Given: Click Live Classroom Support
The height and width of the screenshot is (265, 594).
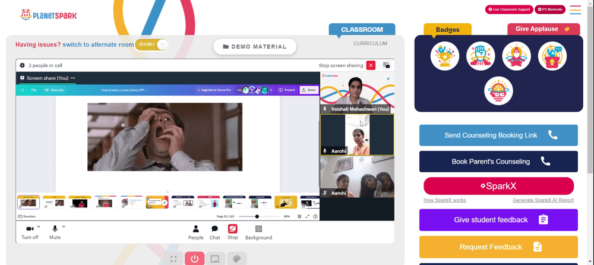Looking at the screenshot, I should point(509,10).
